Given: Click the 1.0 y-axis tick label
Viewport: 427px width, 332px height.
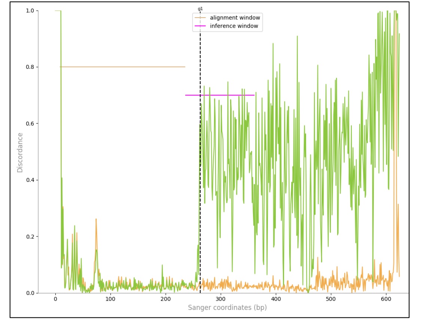Looking at the screenshot, I should click(x=30, y=10).
